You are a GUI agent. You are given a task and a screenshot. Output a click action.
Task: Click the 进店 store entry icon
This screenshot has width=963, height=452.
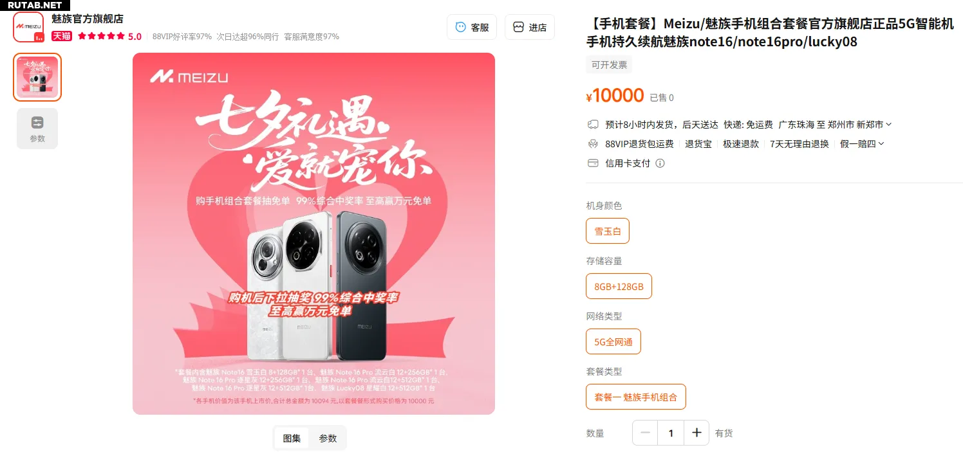coord(518,27)
